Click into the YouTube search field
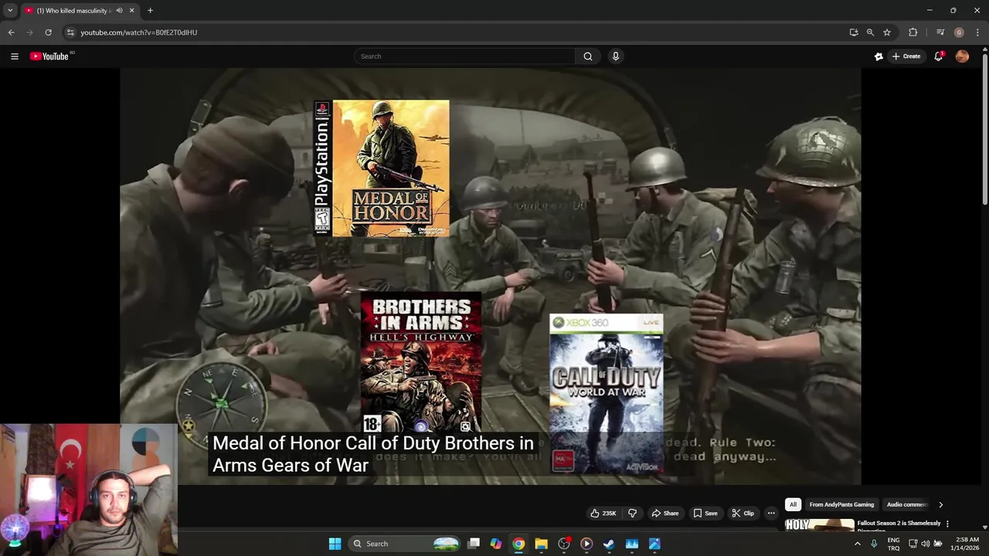Screen dimensions: 989x556 coord(464,56)
